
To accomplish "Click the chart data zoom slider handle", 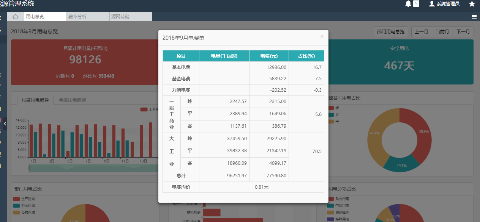I will tap(29, 168).
